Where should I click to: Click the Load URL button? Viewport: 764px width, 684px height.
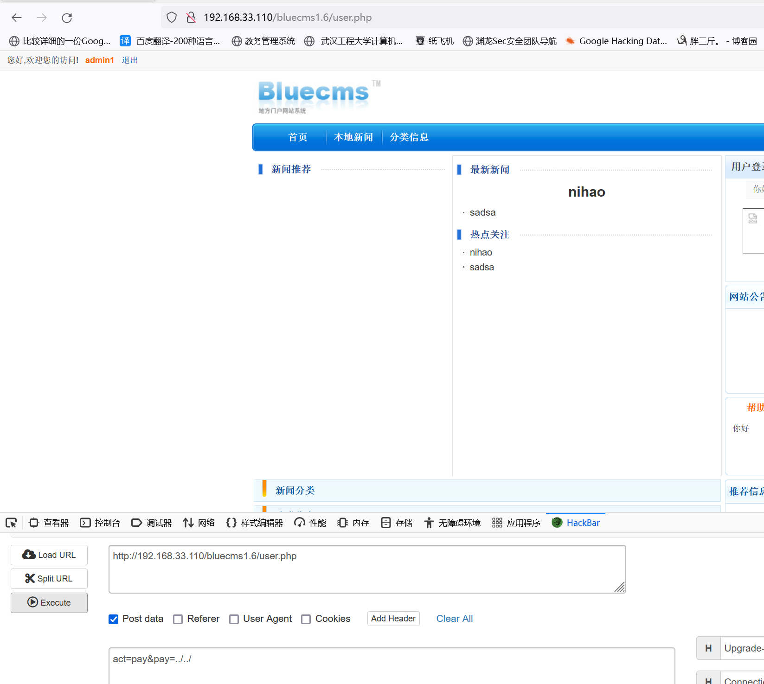click(x=49, y=555)
